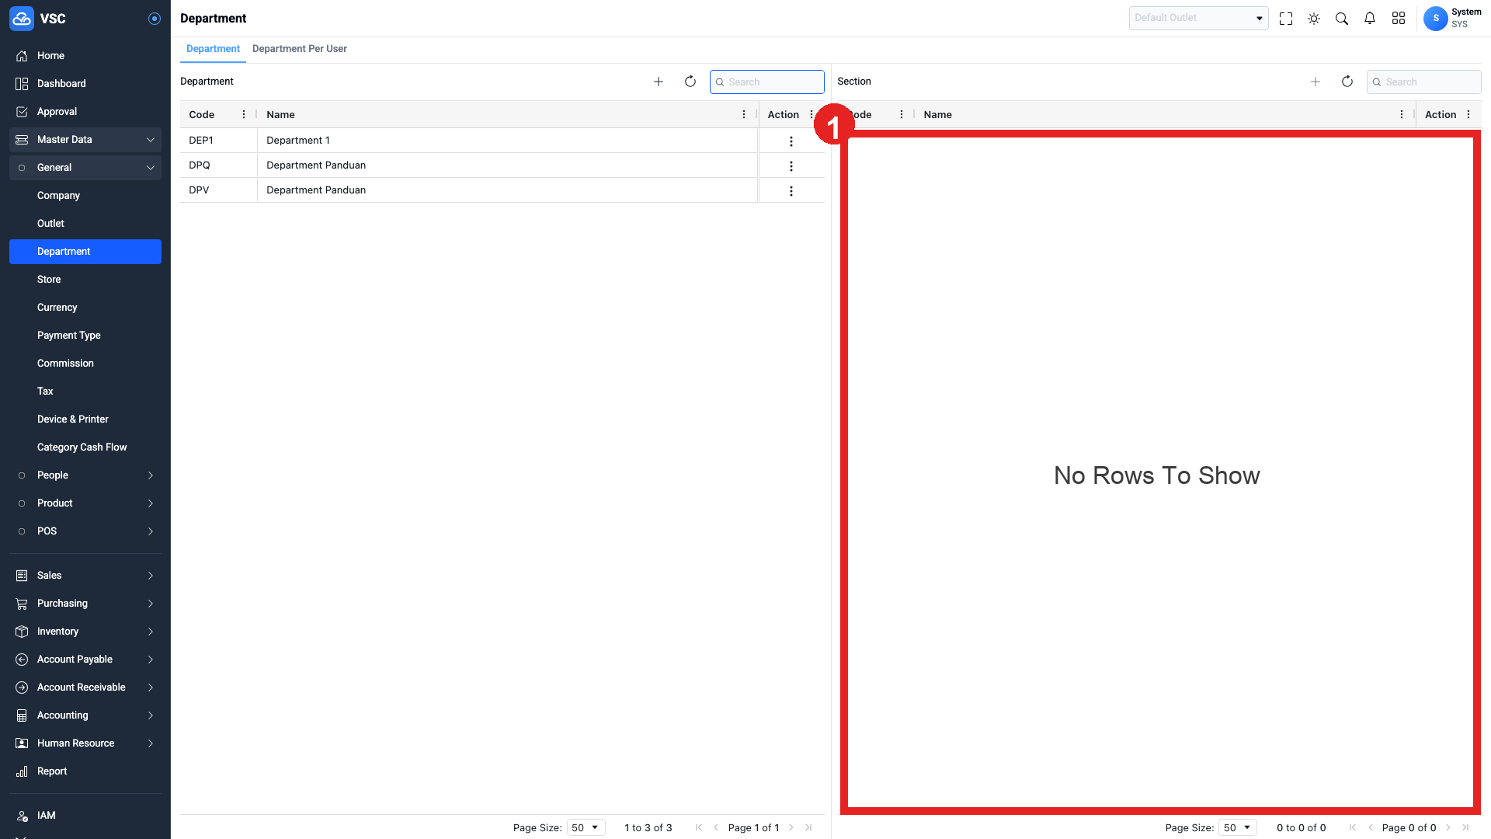Open Department Page Size dropdown
Image resolution: width=1491 pixels, height=839 pixels.
586,828
